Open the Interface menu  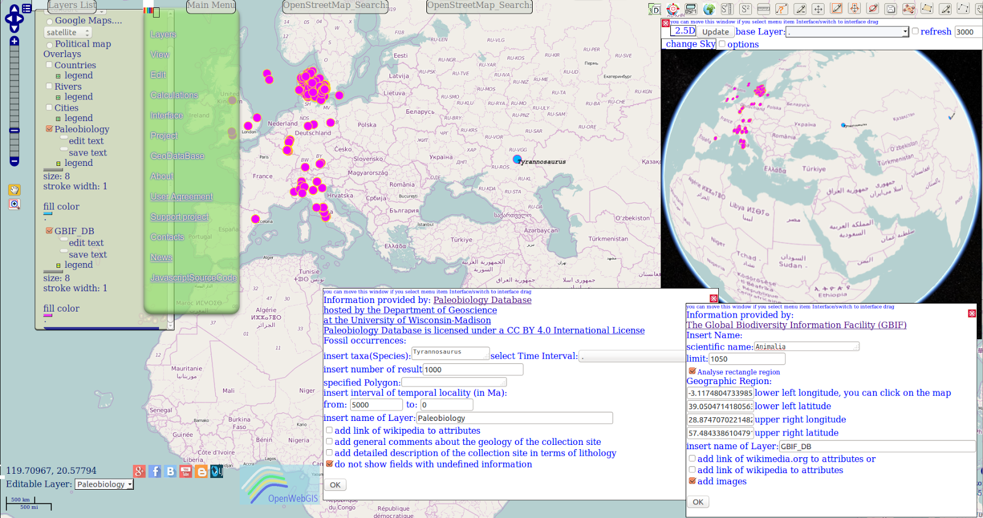point(166,116)
